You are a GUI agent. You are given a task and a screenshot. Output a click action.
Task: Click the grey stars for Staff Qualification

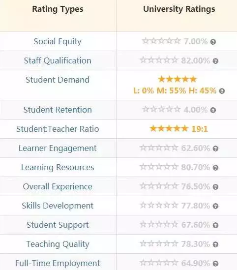point(159,60)
